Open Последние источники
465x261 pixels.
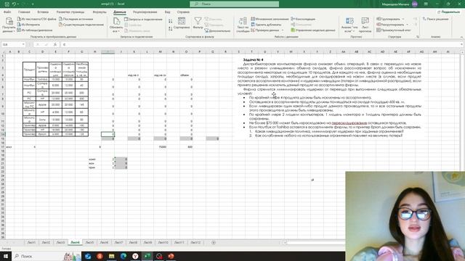click(76, 19)
